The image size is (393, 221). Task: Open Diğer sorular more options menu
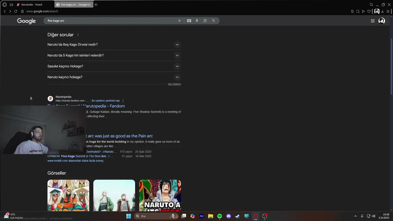point(78,35)
